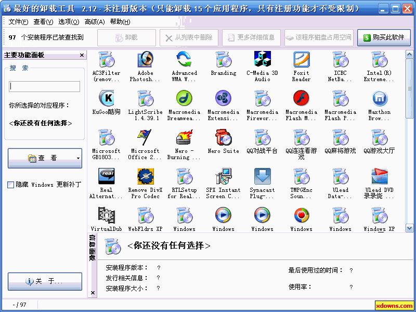Select the QQ连连看游戏 icon

[x=302, y=137]
